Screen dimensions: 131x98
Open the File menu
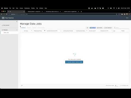point(10,8)
